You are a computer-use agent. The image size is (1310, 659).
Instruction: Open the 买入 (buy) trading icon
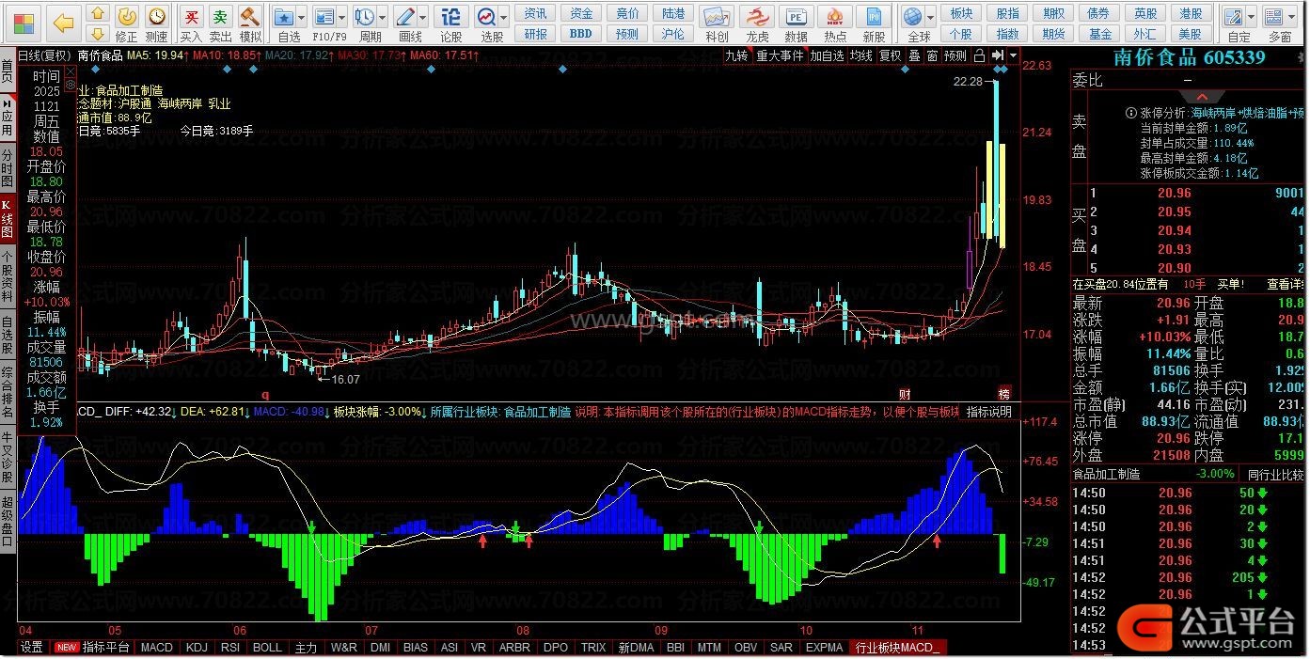[191, 22]
